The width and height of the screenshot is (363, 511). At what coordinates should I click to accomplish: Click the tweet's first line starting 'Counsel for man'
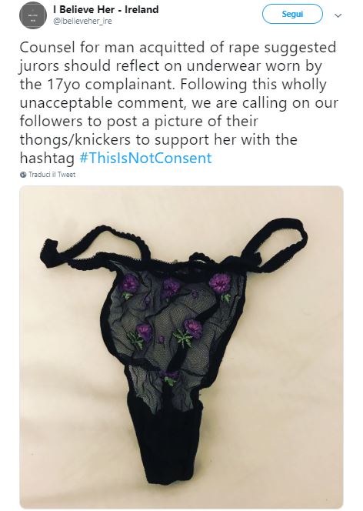tap(178, 47)
